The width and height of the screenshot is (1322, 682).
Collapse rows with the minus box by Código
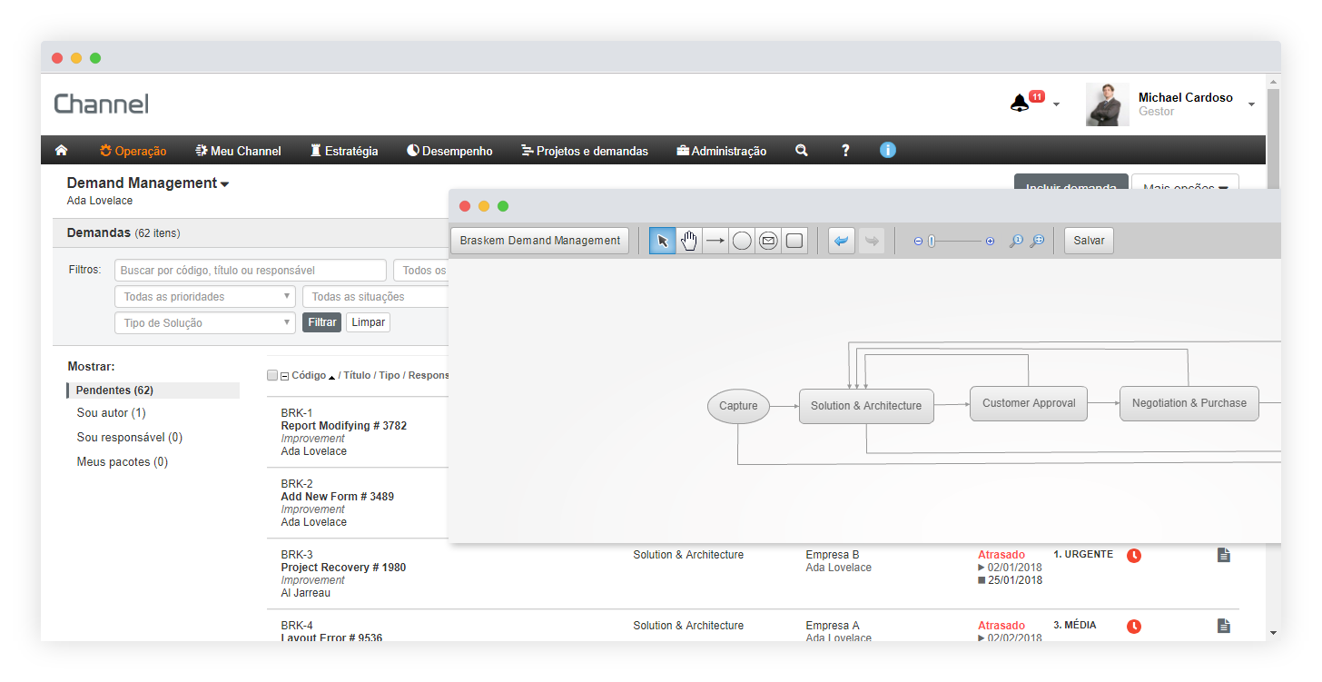[x=285, y=376]
